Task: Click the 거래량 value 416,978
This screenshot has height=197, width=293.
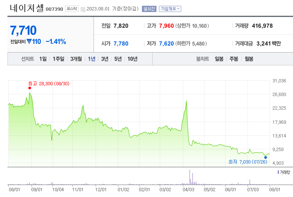Action: pyautogui.click(x=262, y=26)
